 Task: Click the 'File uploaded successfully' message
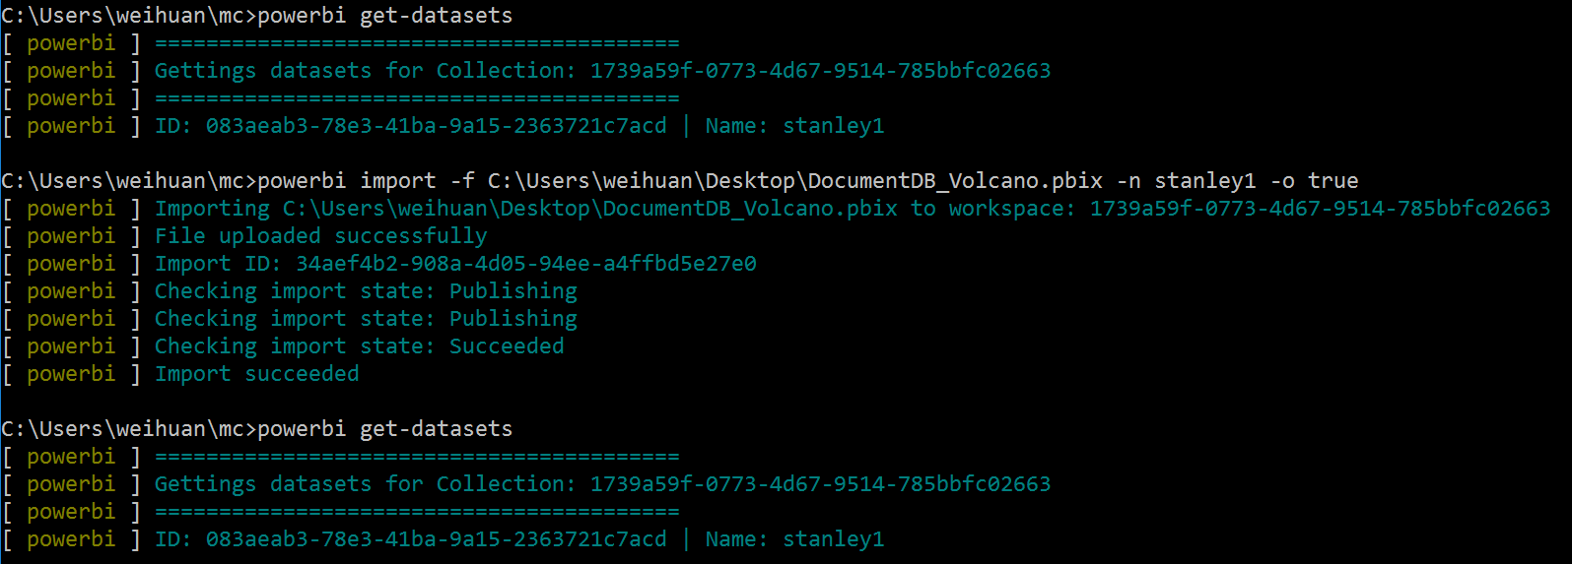coord(320,236)
